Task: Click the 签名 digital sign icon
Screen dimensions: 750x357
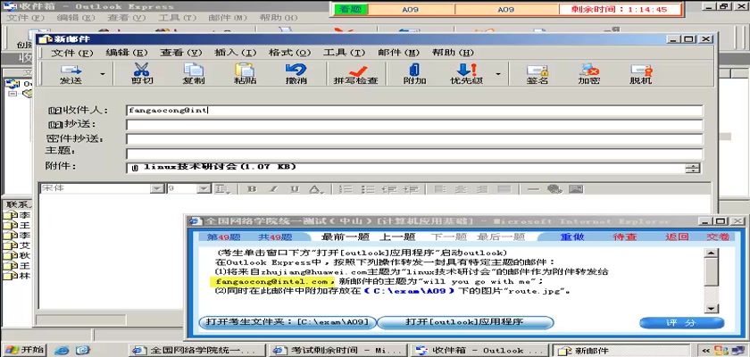Action: 537,74
